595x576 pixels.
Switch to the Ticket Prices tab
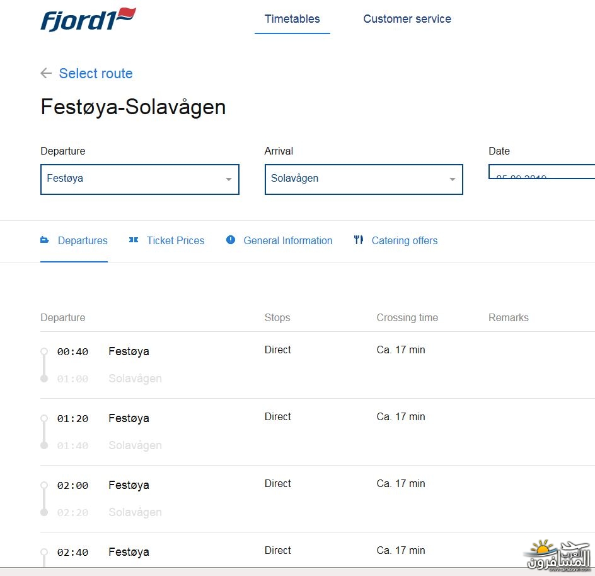click(x=175, y=240)
